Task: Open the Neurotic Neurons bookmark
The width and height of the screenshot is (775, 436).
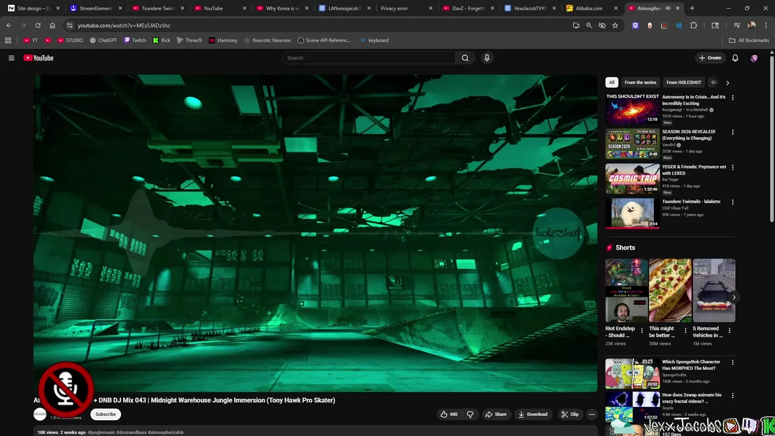Action: (x=267, y=41)
